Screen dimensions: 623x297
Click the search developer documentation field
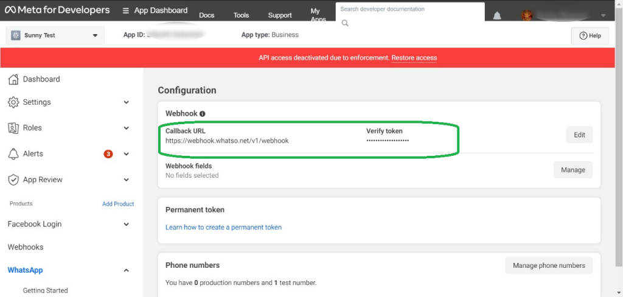[409, 10]
